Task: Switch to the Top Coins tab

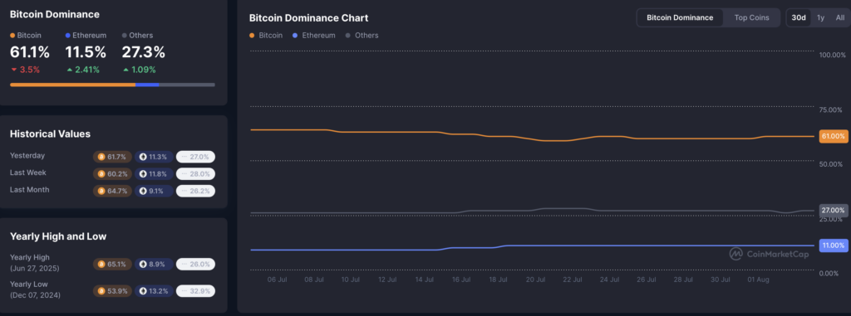Action: [751, 17]
